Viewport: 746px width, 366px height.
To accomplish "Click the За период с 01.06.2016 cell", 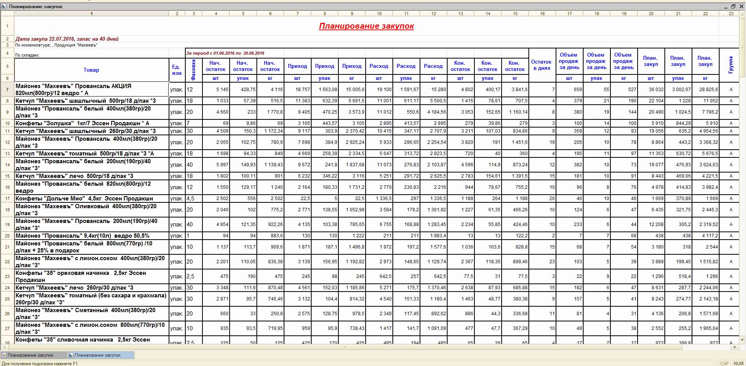I will tap(225, 53).
